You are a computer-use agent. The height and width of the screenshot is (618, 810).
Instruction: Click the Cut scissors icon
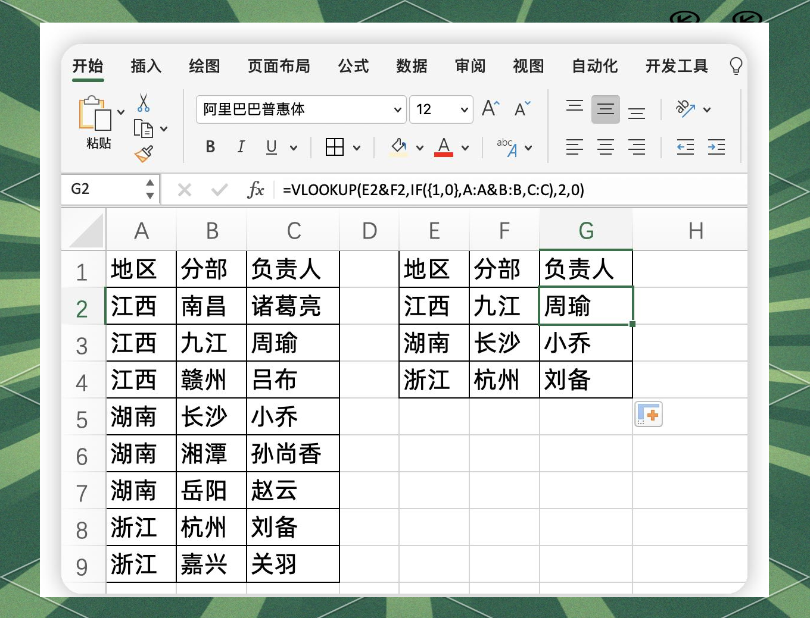coord(144,102)
